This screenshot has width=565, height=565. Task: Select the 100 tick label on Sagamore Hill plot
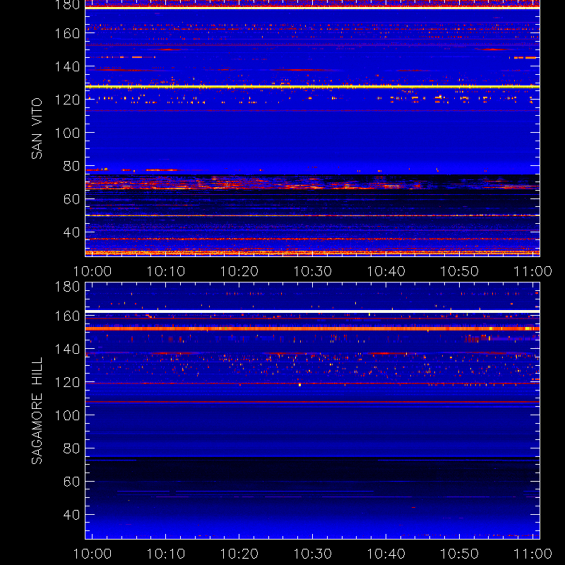[67, 415]
